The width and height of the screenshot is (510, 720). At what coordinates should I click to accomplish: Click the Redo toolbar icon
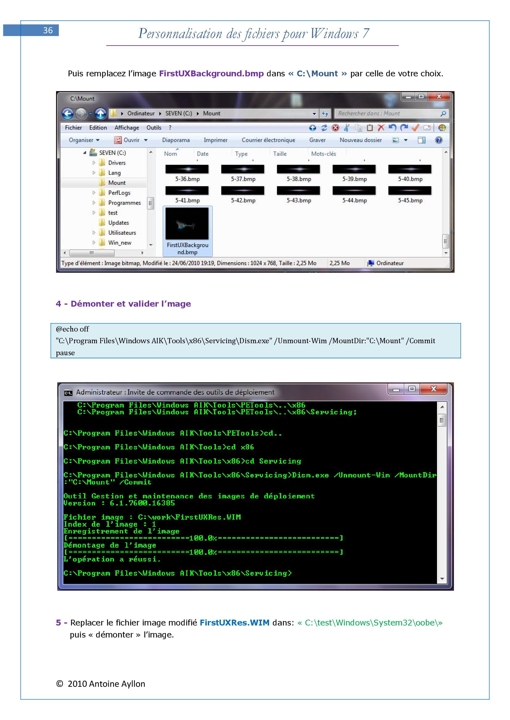[x=404, y=127]
